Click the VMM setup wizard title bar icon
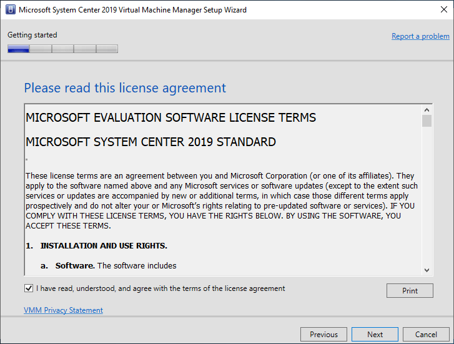Image resolution: width=454 pixels, height=344 pixels. tap(11, 9)
